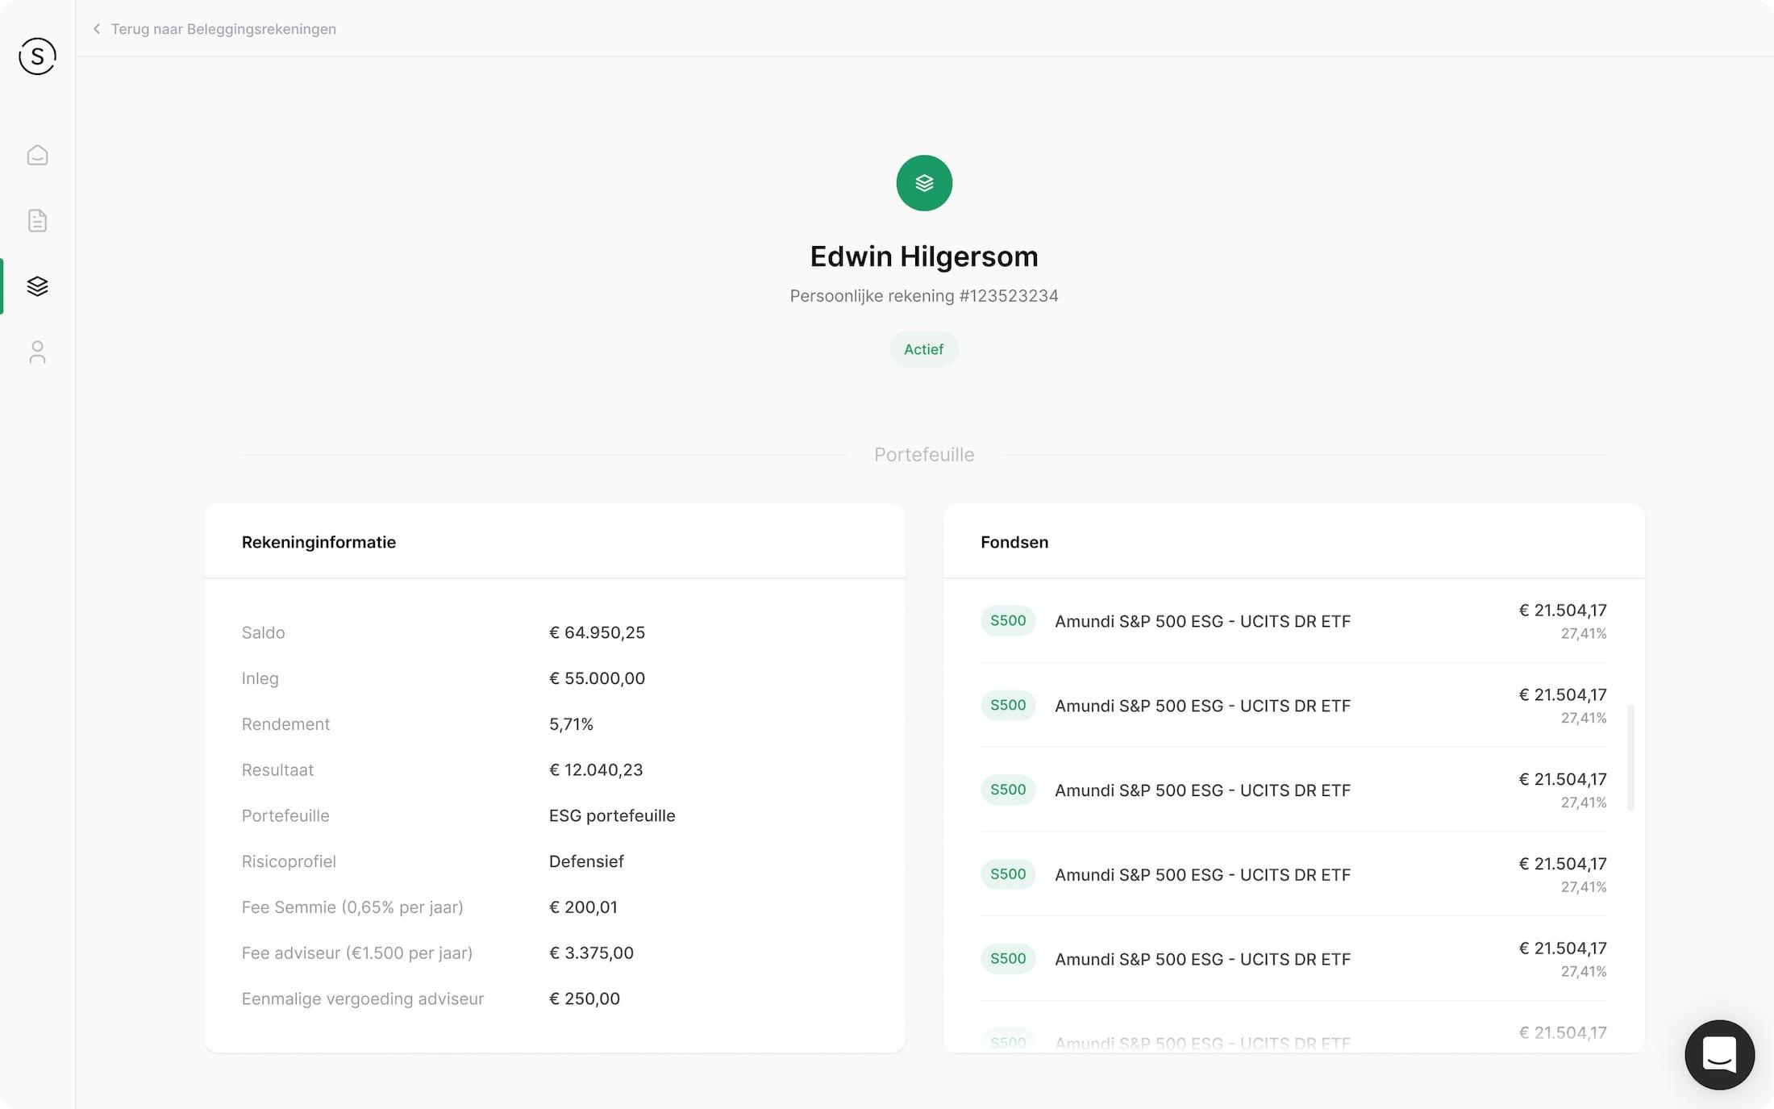Click the Rekeninginformatie card title
This screenshot has height=1109, width=1774.
tap(319, 542)
